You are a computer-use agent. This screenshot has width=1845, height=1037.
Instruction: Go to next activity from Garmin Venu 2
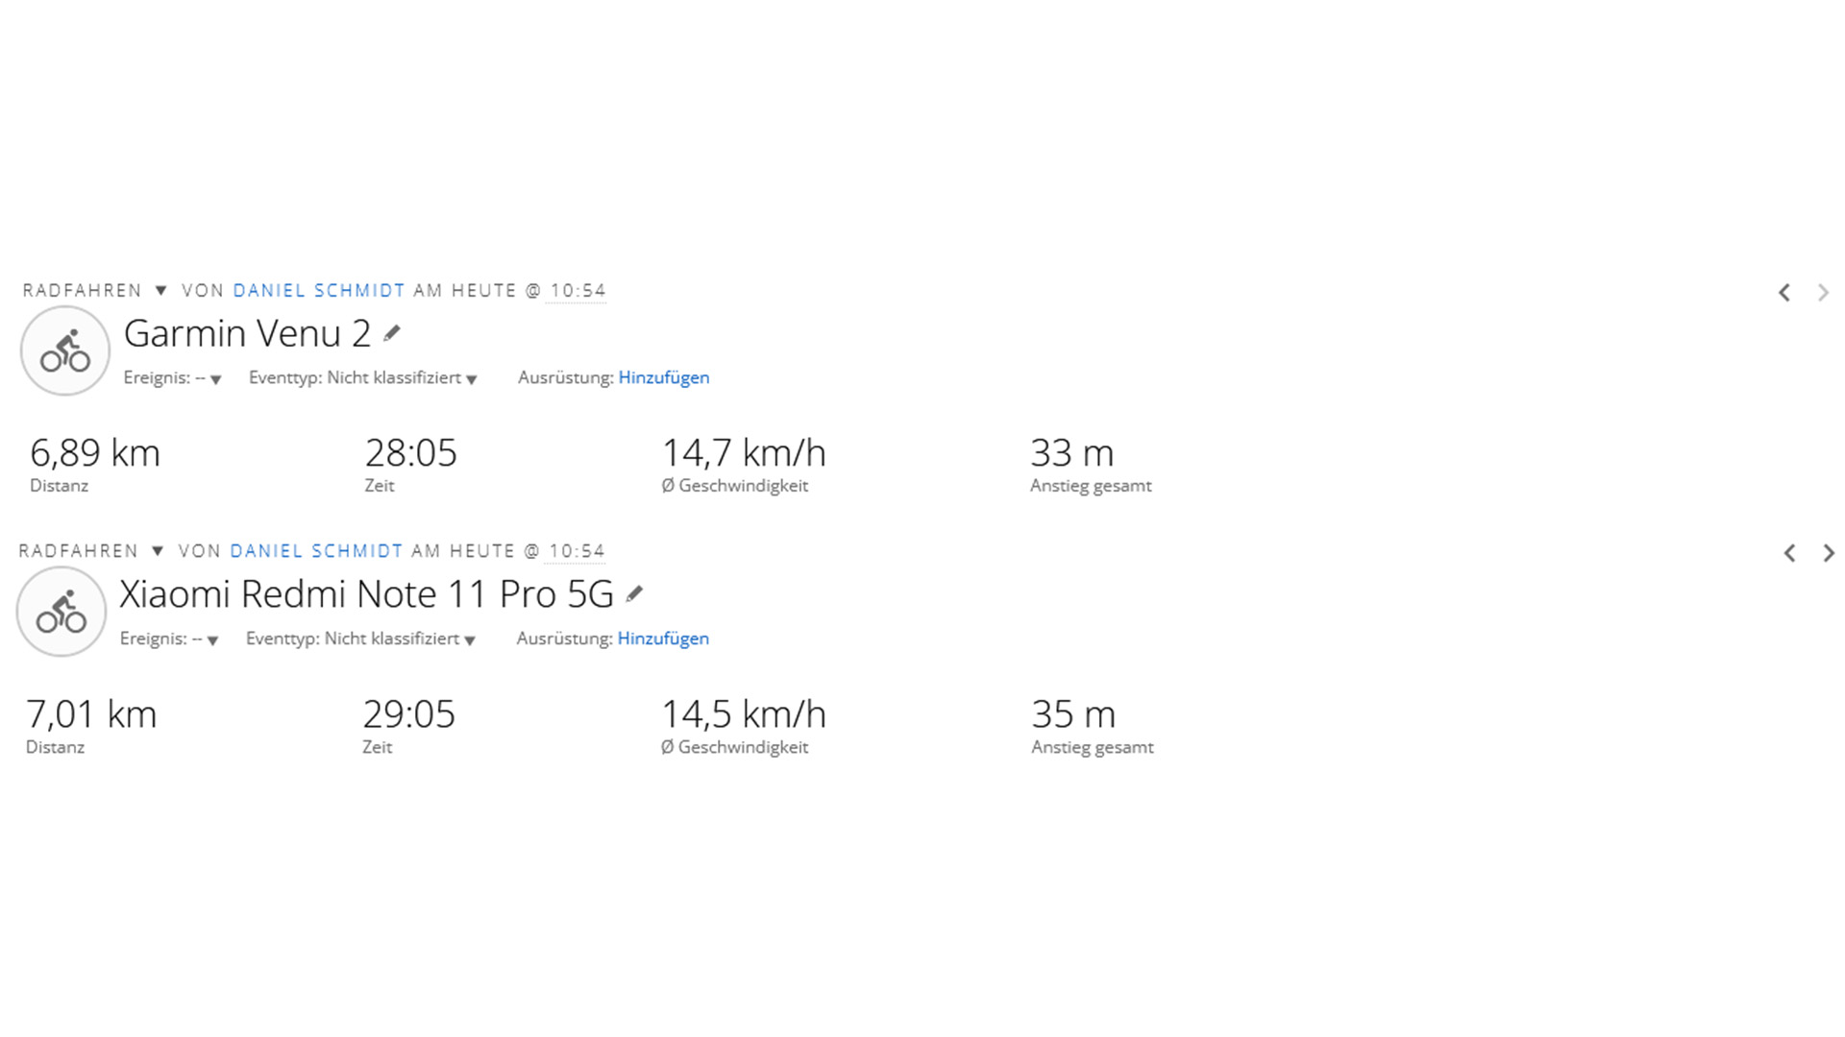click(1823, 293)
